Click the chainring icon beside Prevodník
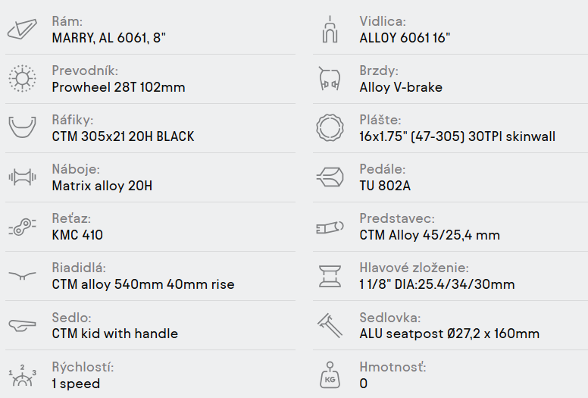Viewport: 588px width, 398px height. (21, 79)
